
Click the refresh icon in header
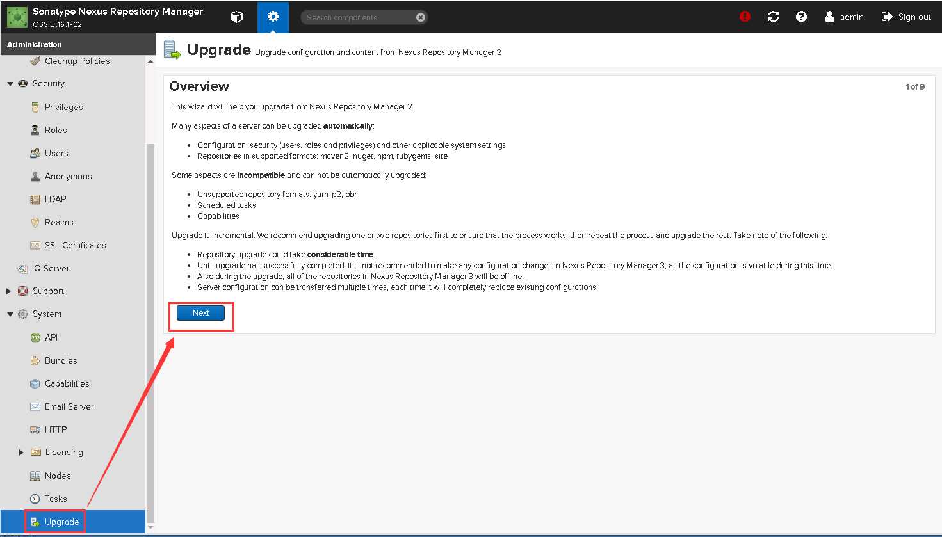[x=773, y=17]
